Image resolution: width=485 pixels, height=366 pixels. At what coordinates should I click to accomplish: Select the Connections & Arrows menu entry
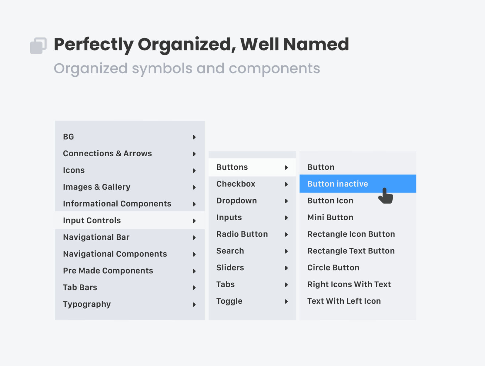pyautogui.click(x=107, y=154)
